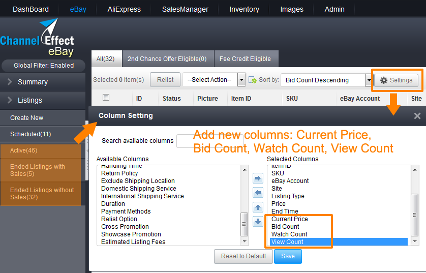
Task: Open the AliExpress menu
Action: coord(124,9)
